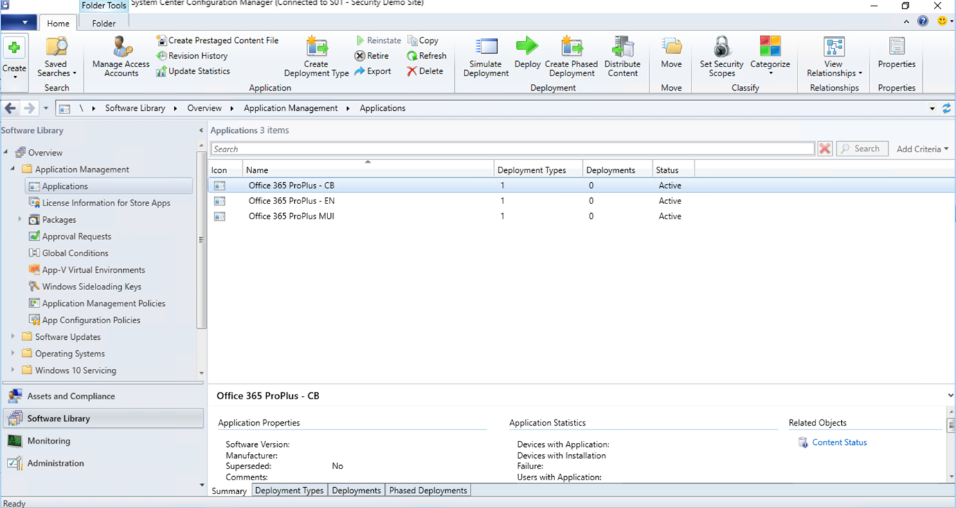Select App Configuration Policies node
This screenshot has width=956, height=508.
[x=91, y=320]
